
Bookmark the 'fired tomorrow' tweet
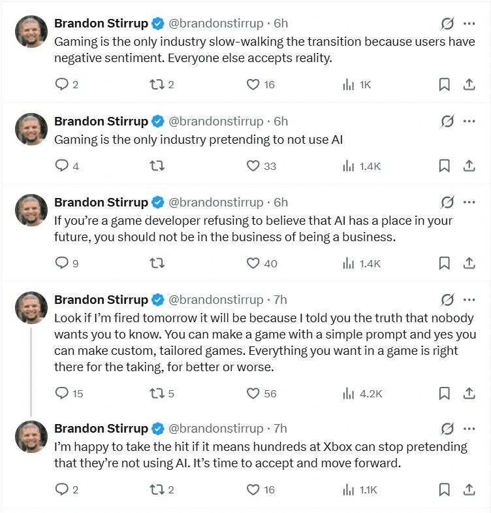point(444,393)
